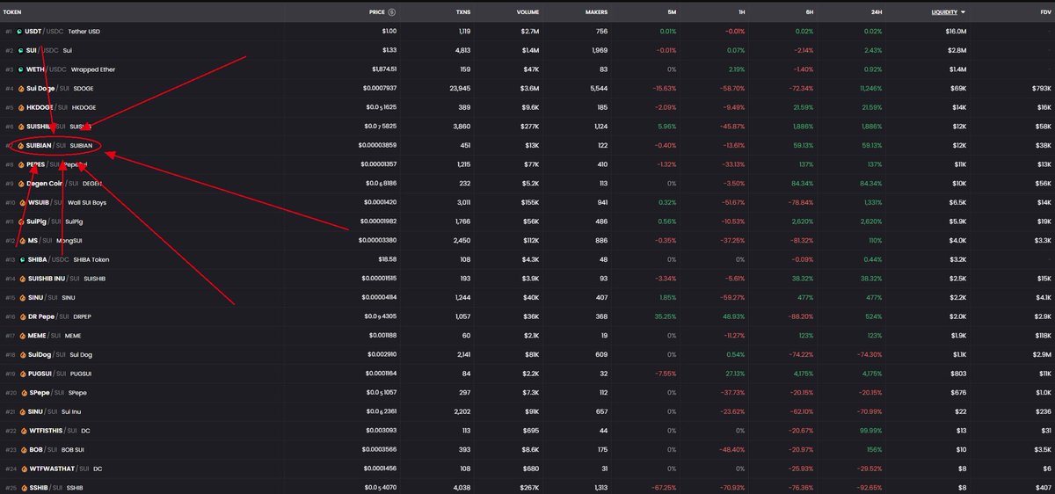1055x494 pixels.
Task: Toggle the price currency dollar icon
Action: point(391,12)
